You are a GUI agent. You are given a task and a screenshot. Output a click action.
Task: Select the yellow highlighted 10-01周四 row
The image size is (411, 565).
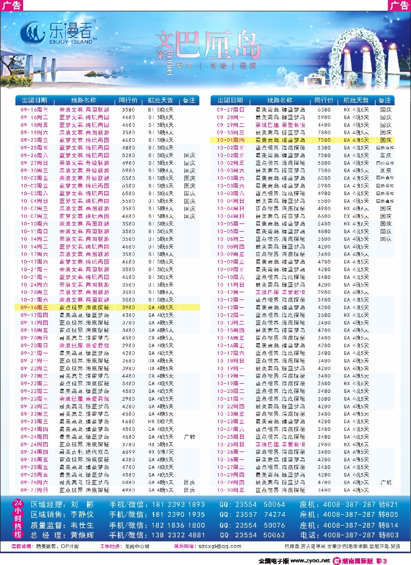click(303, 140)
